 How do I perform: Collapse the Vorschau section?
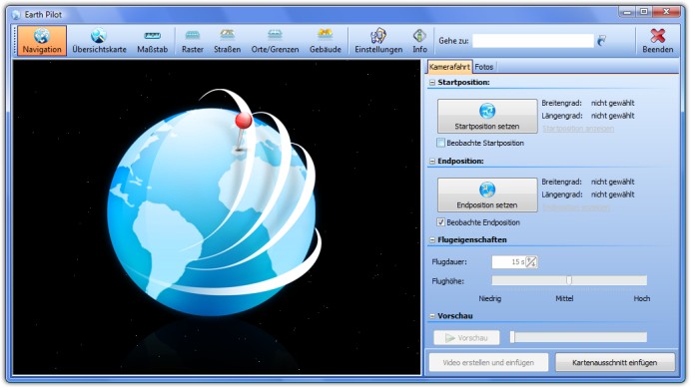[x=432, y=316]
